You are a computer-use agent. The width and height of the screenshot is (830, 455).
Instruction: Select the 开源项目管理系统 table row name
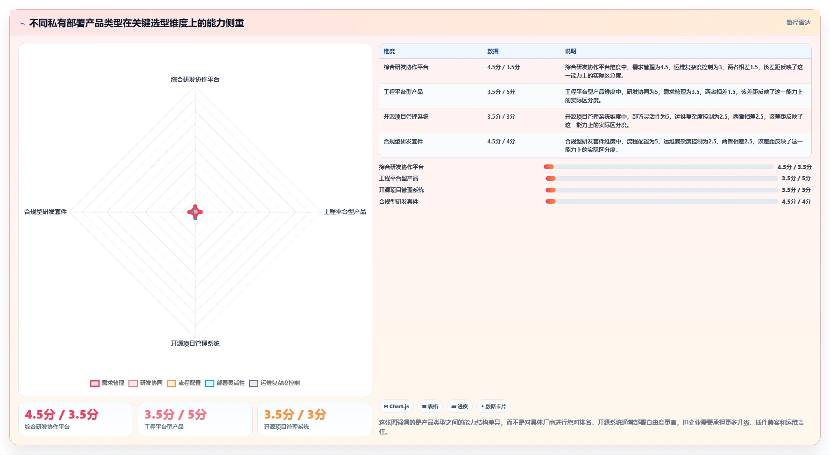406,117
